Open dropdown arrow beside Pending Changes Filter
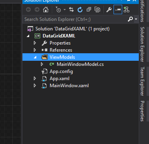The width and height of the screenshot is (149, 144). tap(65, 9)
